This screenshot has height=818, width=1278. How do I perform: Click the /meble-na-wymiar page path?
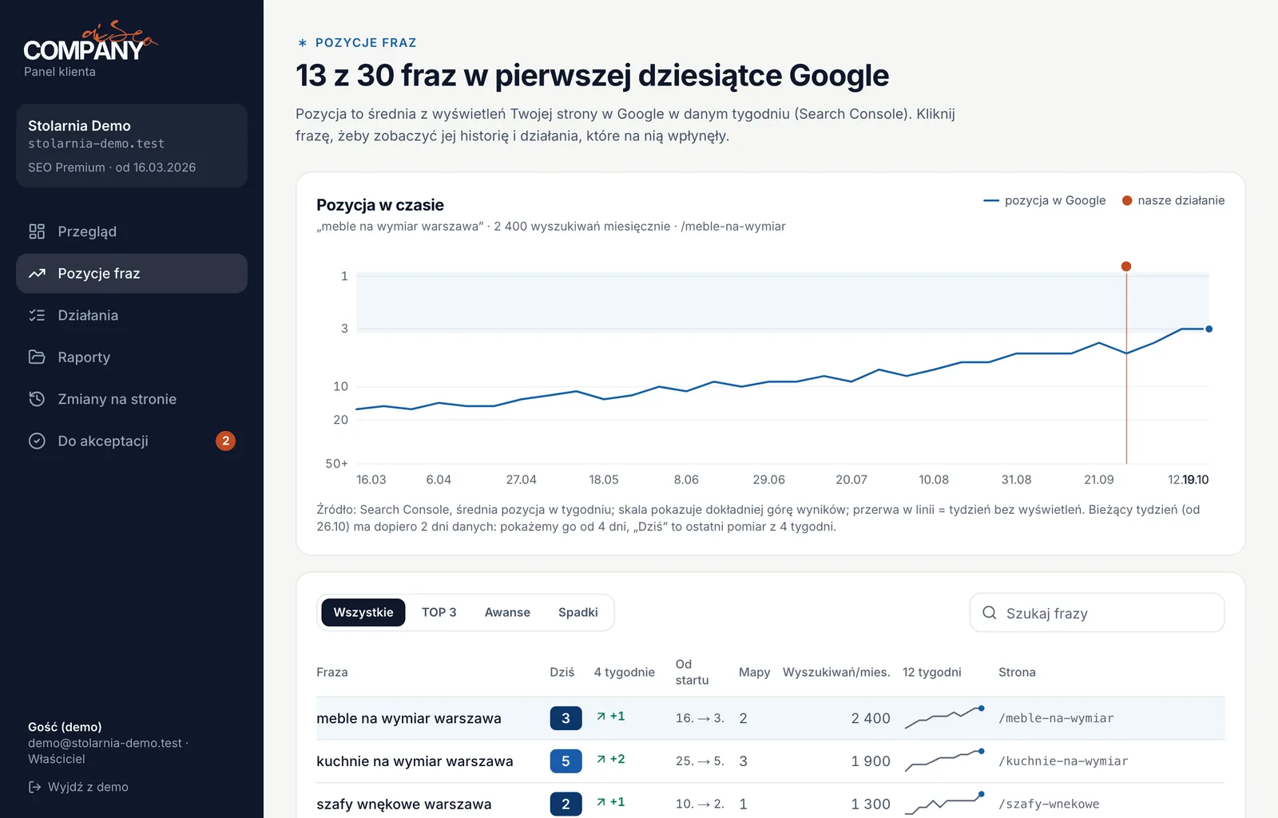coord(1056,718)
